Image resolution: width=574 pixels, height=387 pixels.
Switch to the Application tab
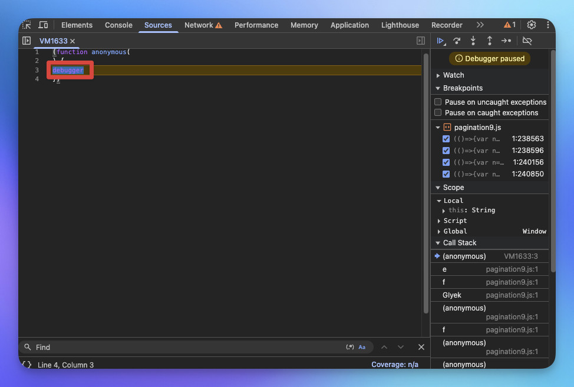tap(349, 25)
